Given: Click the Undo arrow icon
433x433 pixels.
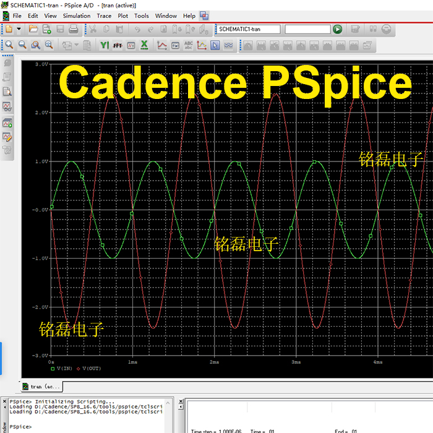Looking at the screenshot, I should 137,29.
